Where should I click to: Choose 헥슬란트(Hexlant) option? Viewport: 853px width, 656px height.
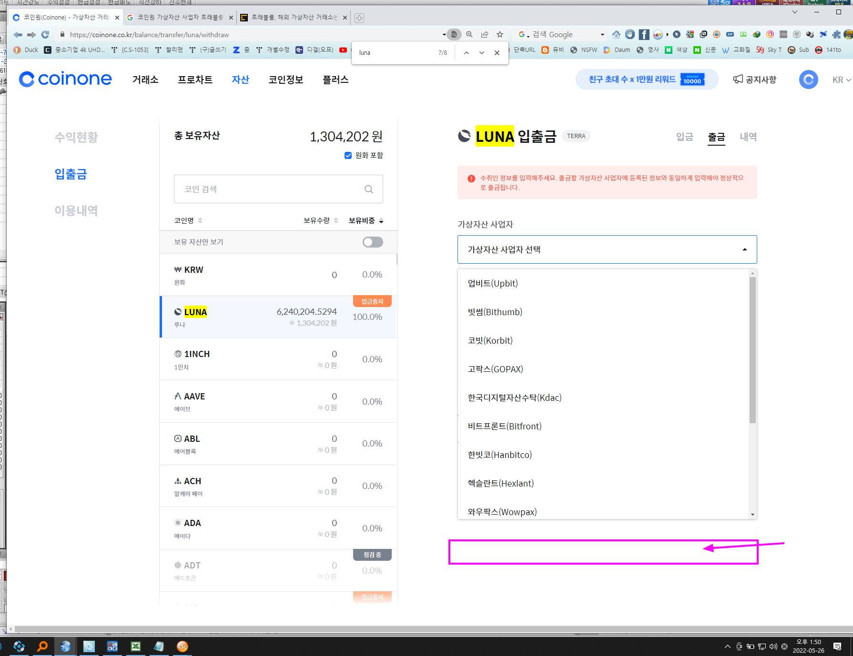pos(603,483)
